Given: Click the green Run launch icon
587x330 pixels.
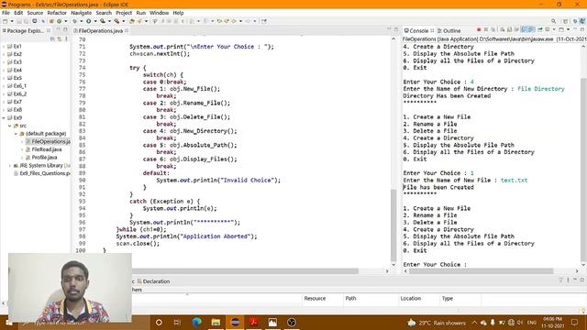Looking at the screenshot, I should tap(88, 21).
